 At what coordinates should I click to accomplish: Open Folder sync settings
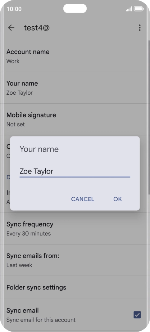75,288
